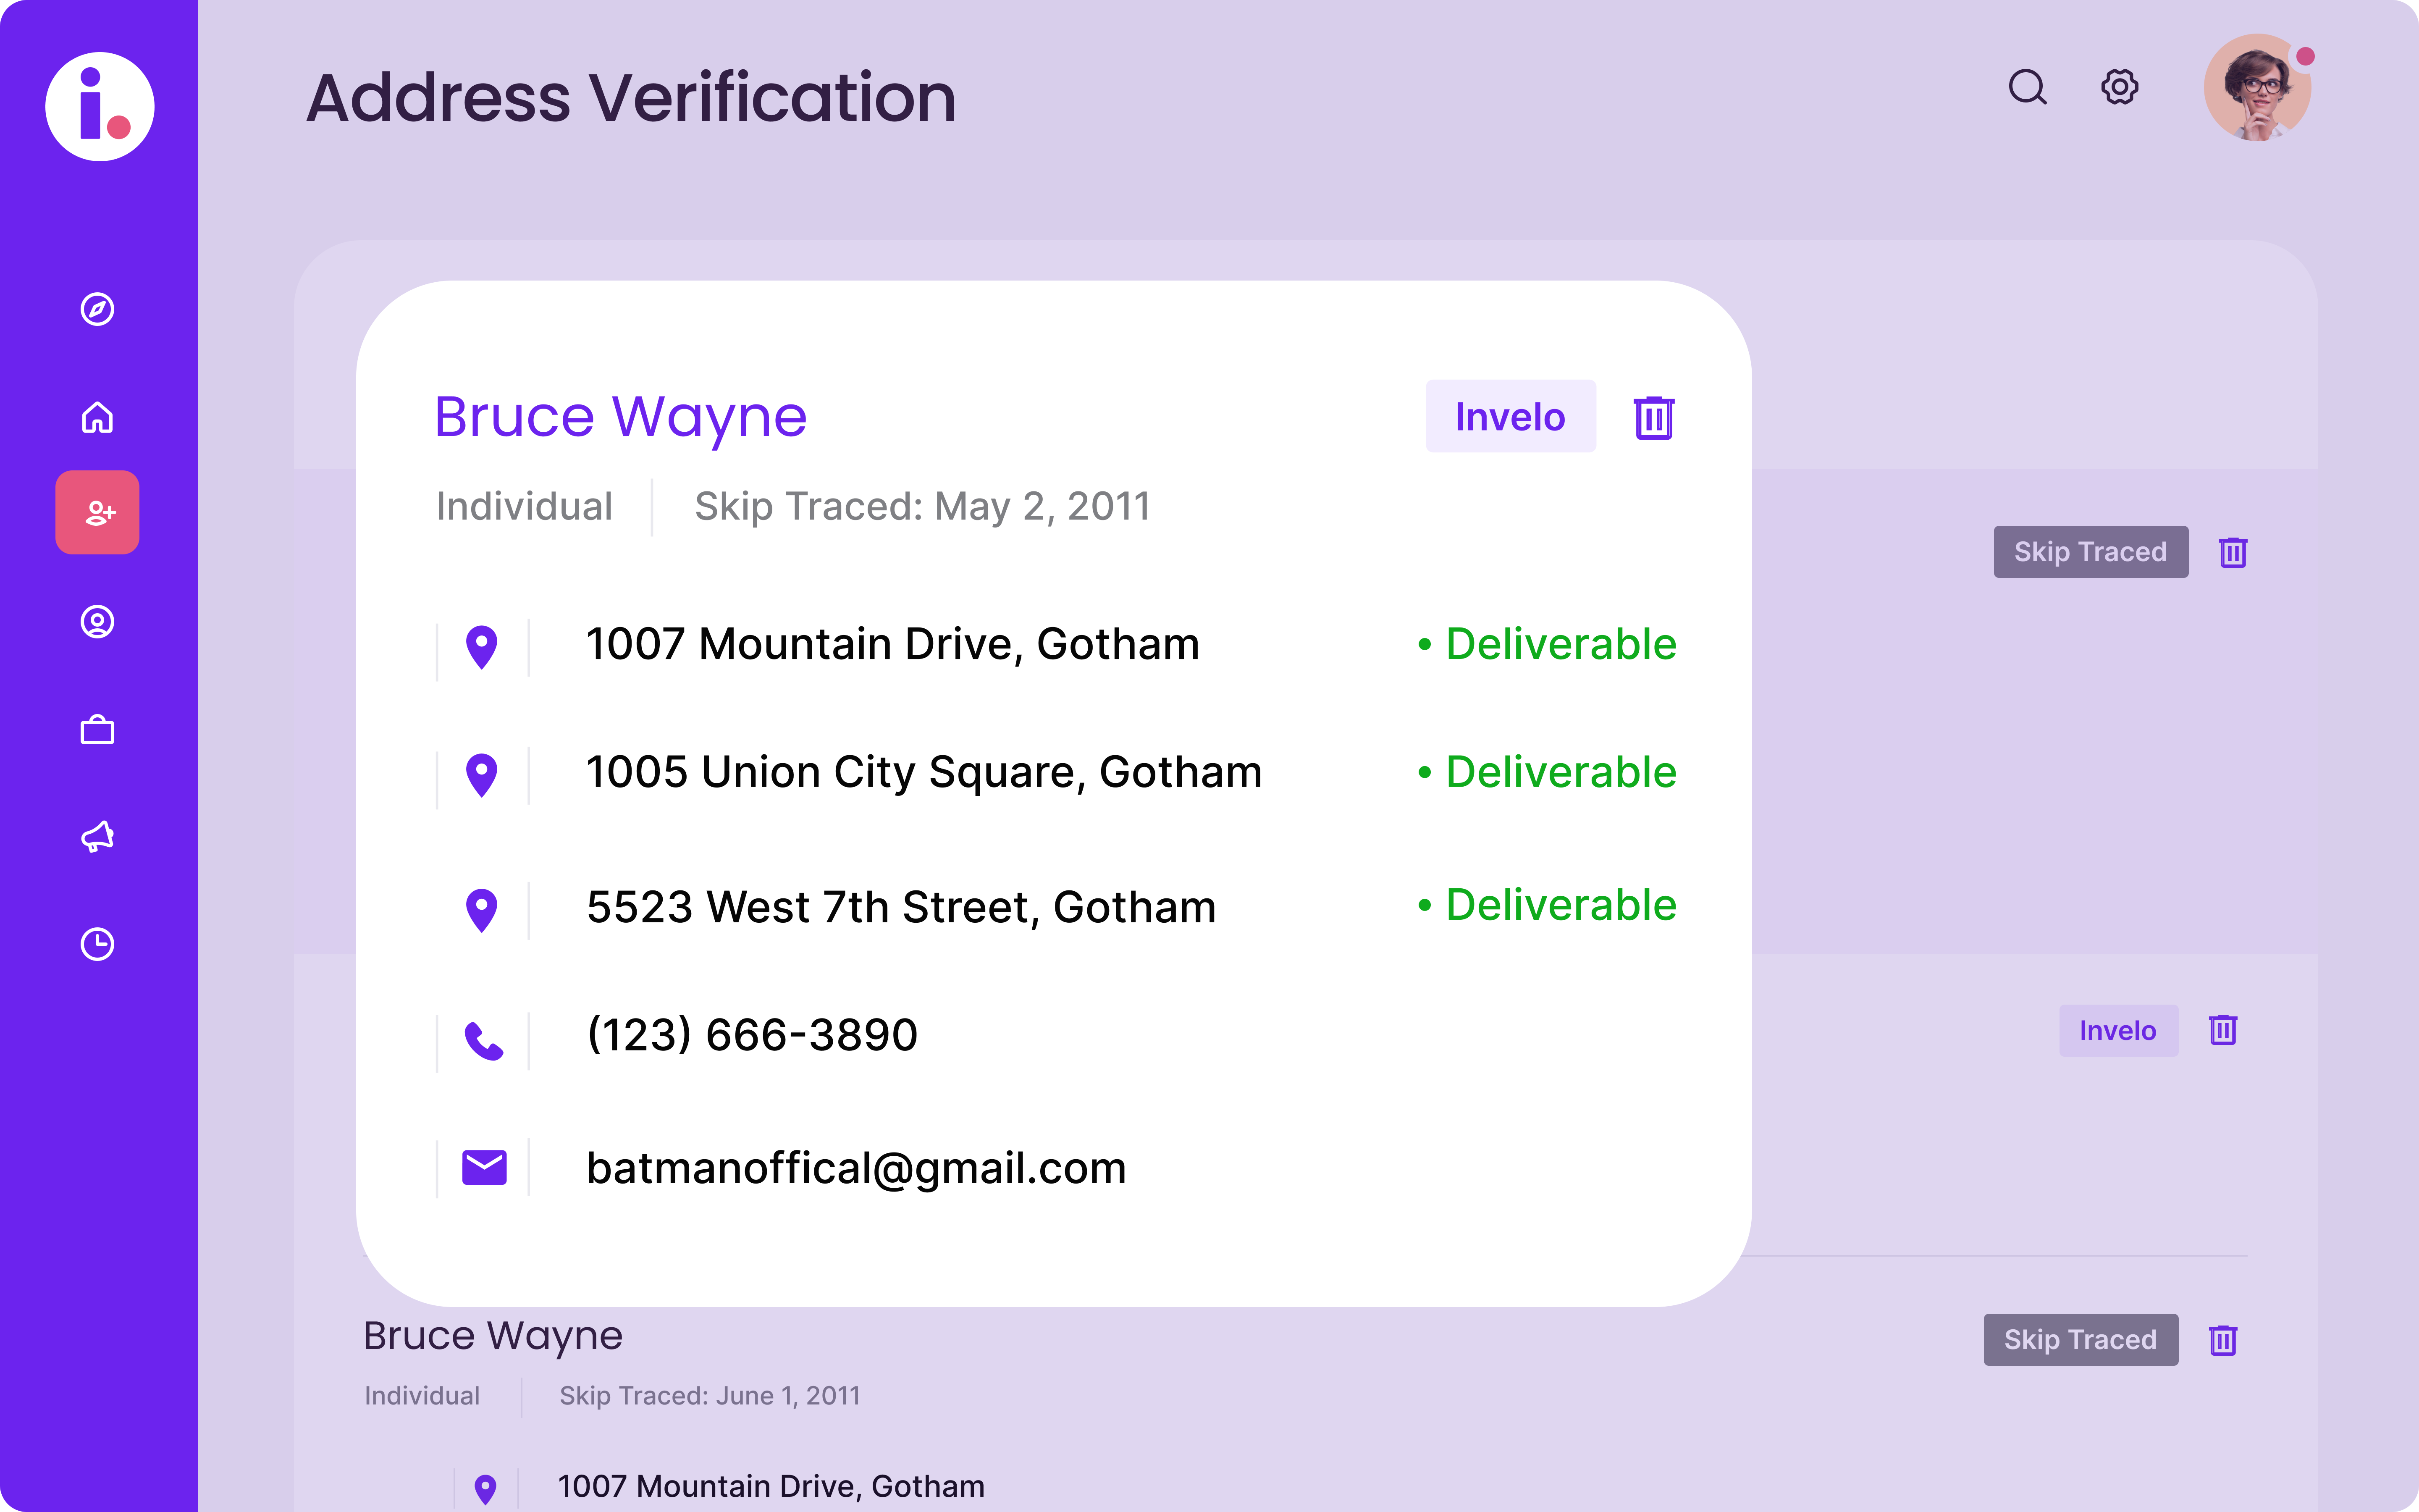Viewport: 2419px width, 1512px height.
Task: Click the upper Skip Traced badge
Action: point(2090,552)
